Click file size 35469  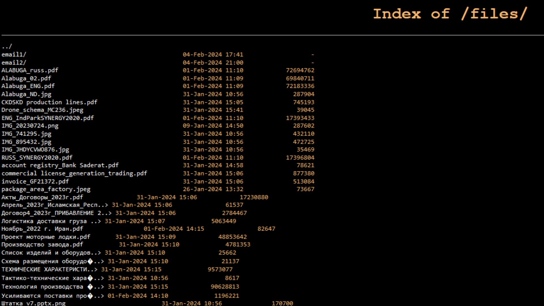point(305,149)
